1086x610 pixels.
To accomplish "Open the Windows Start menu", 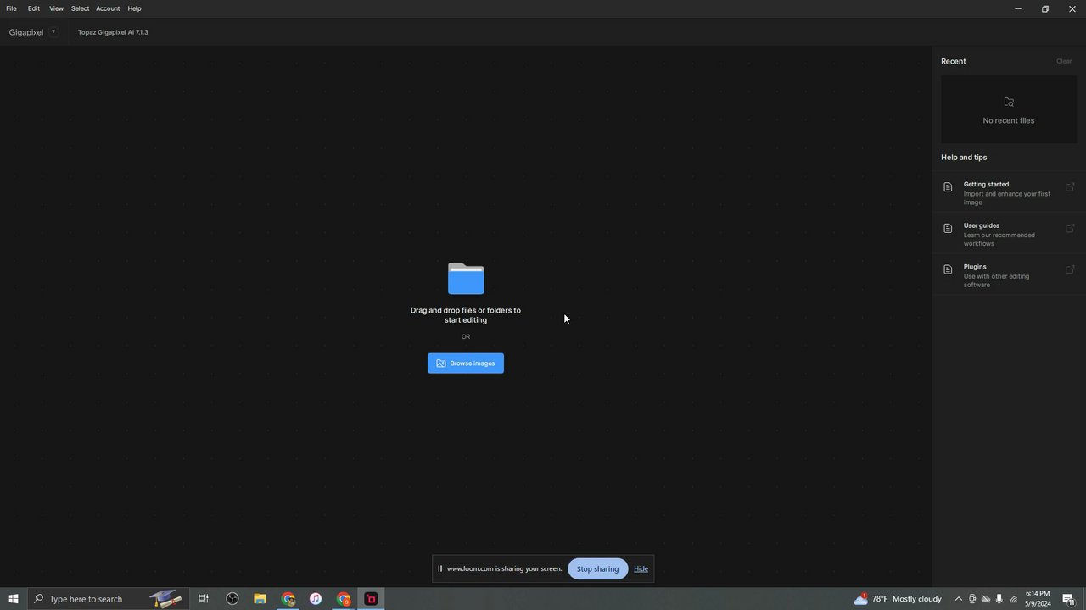I will coord(13,599).
